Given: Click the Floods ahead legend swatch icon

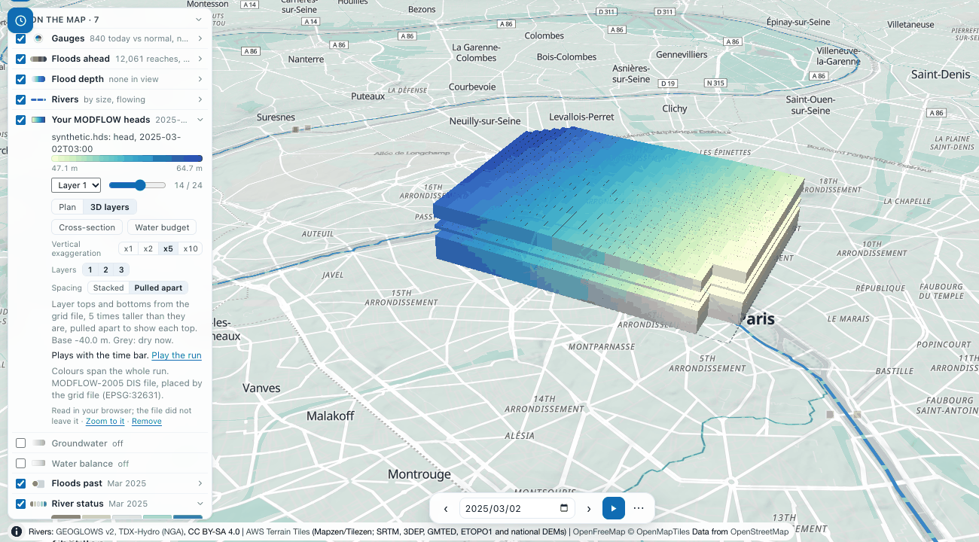Looking at the screenshot, I should click(x=38, y=59).
